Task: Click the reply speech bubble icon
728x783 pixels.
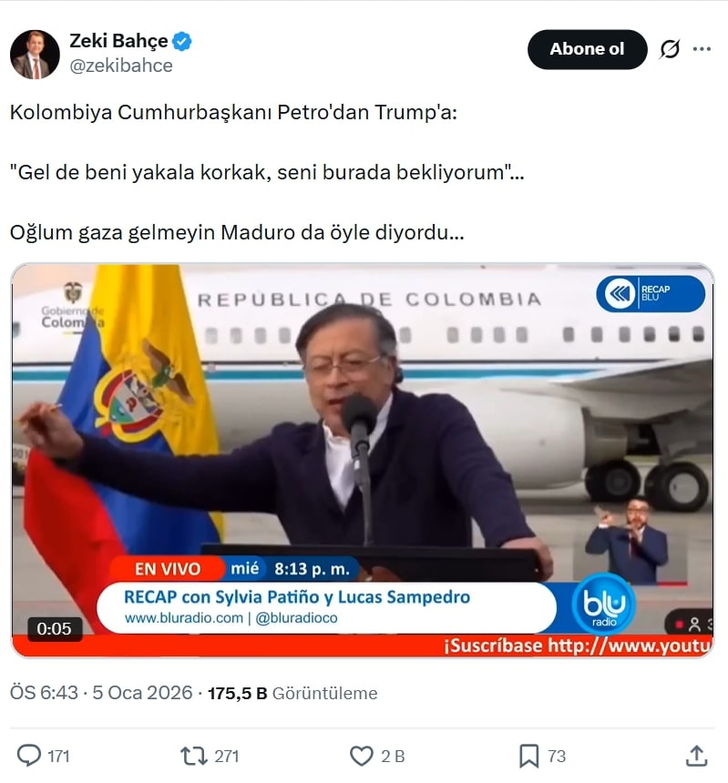Action: (x=29, y=756)
